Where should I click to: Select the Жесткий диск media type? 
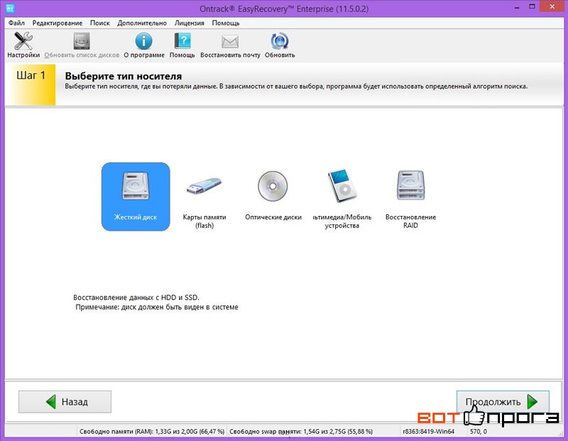(x=136, y=197)
